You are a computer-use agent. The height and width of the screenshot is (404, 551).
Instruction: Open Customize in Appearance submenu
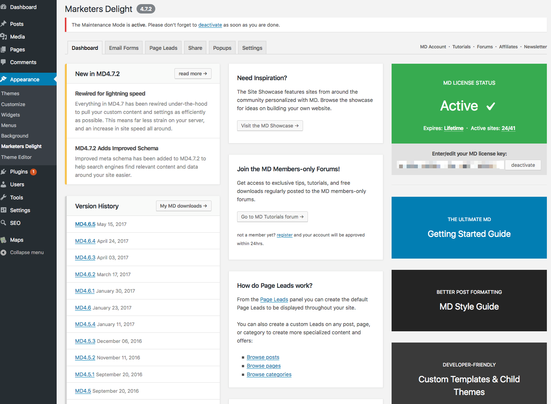point(13,104)
